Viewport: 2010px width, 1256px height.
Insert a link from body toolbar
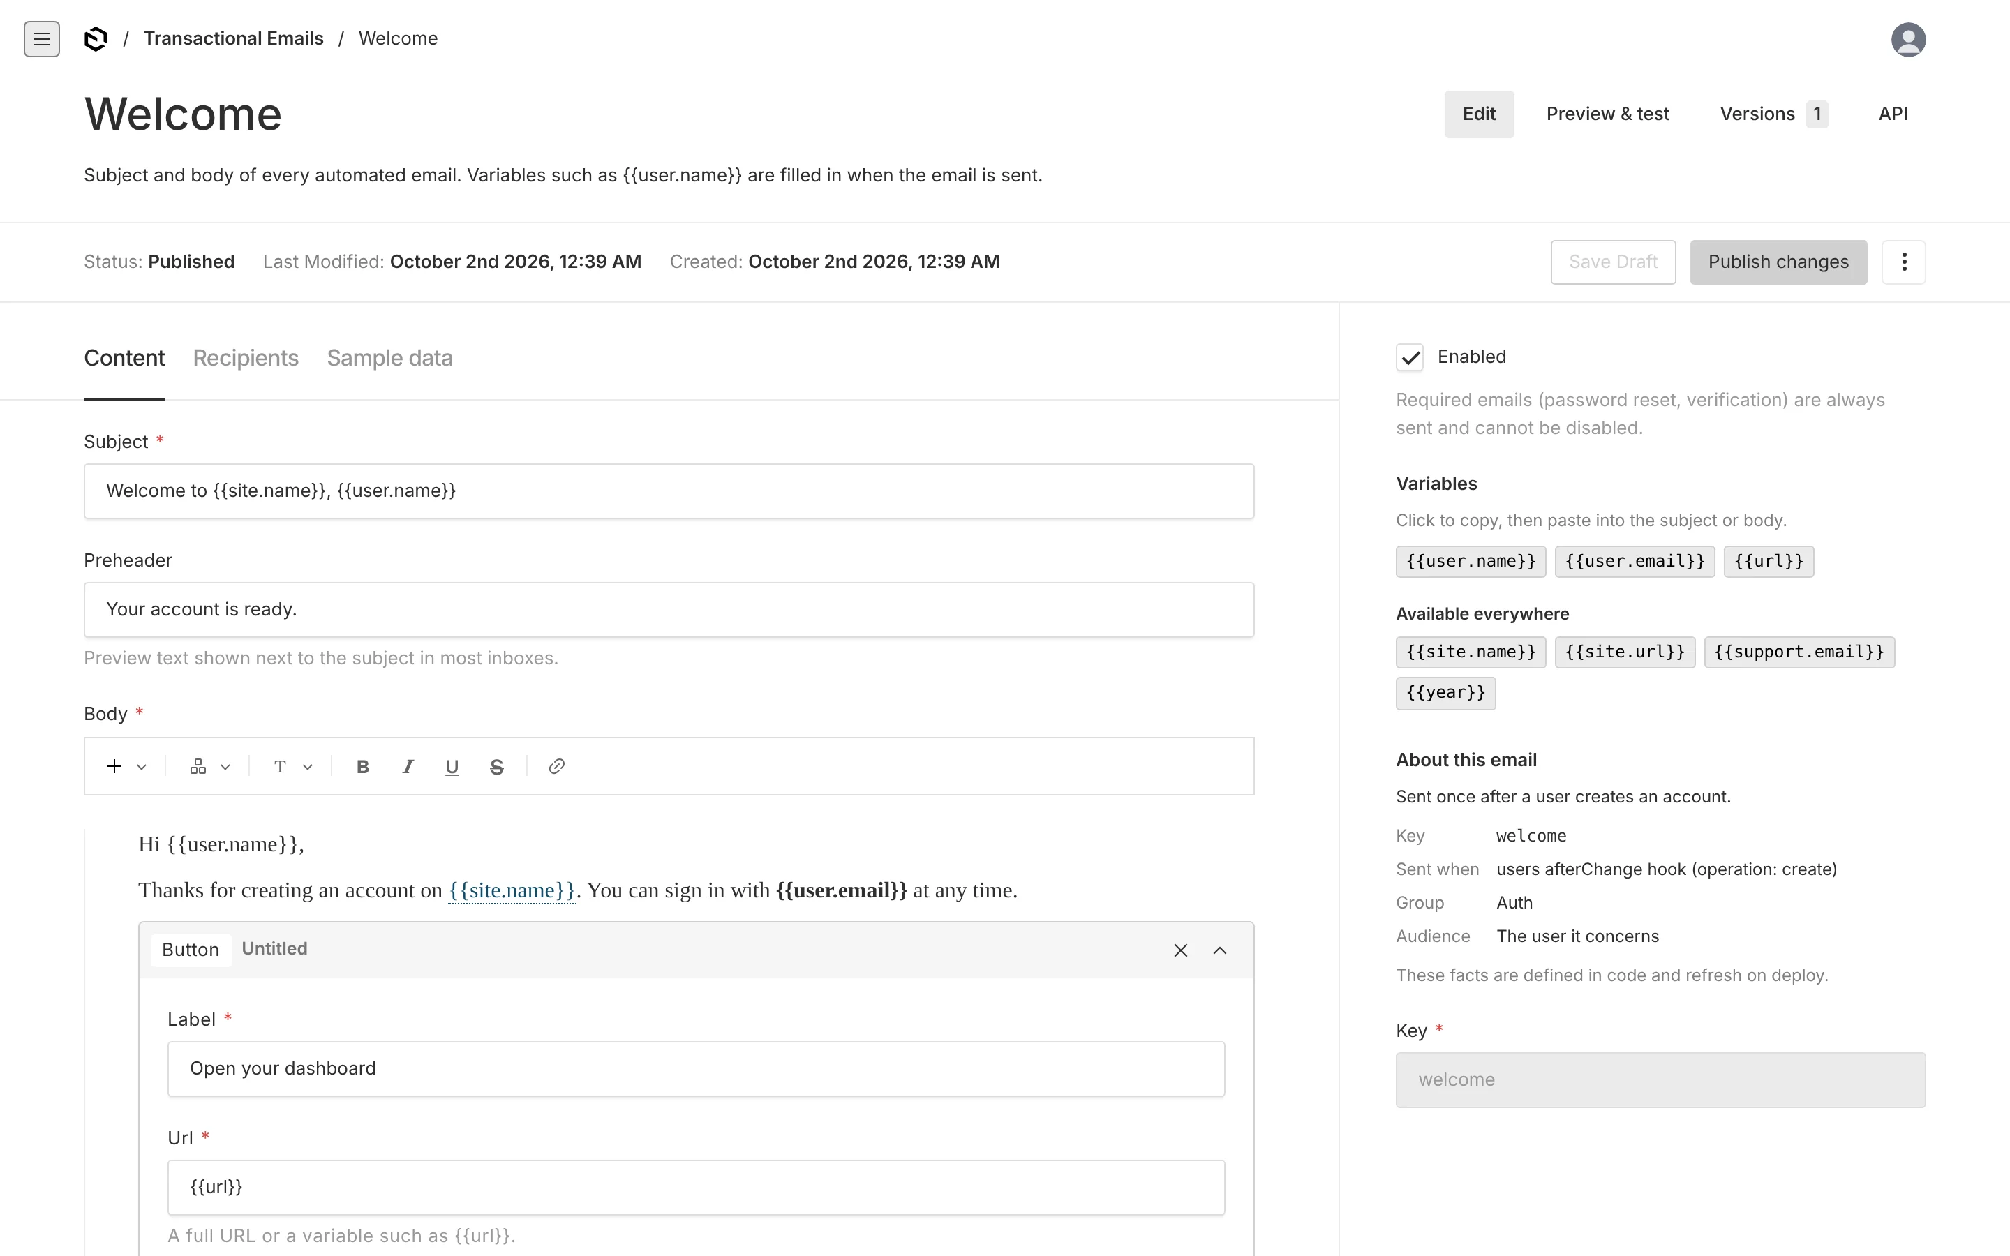[x=556, y=767]
